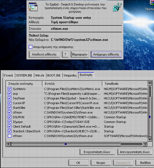154x168 pixels.
Task: Uncheck the SysMetrix startup entry
Action: tap(9, 89)
